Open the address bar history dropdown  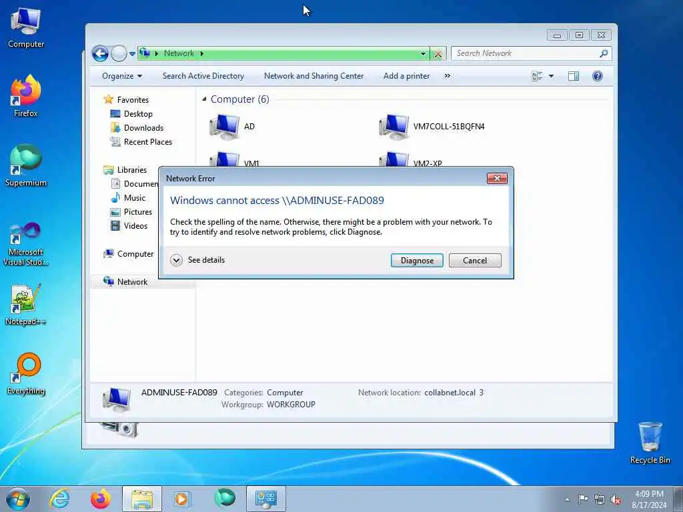(x=423, y=53)
